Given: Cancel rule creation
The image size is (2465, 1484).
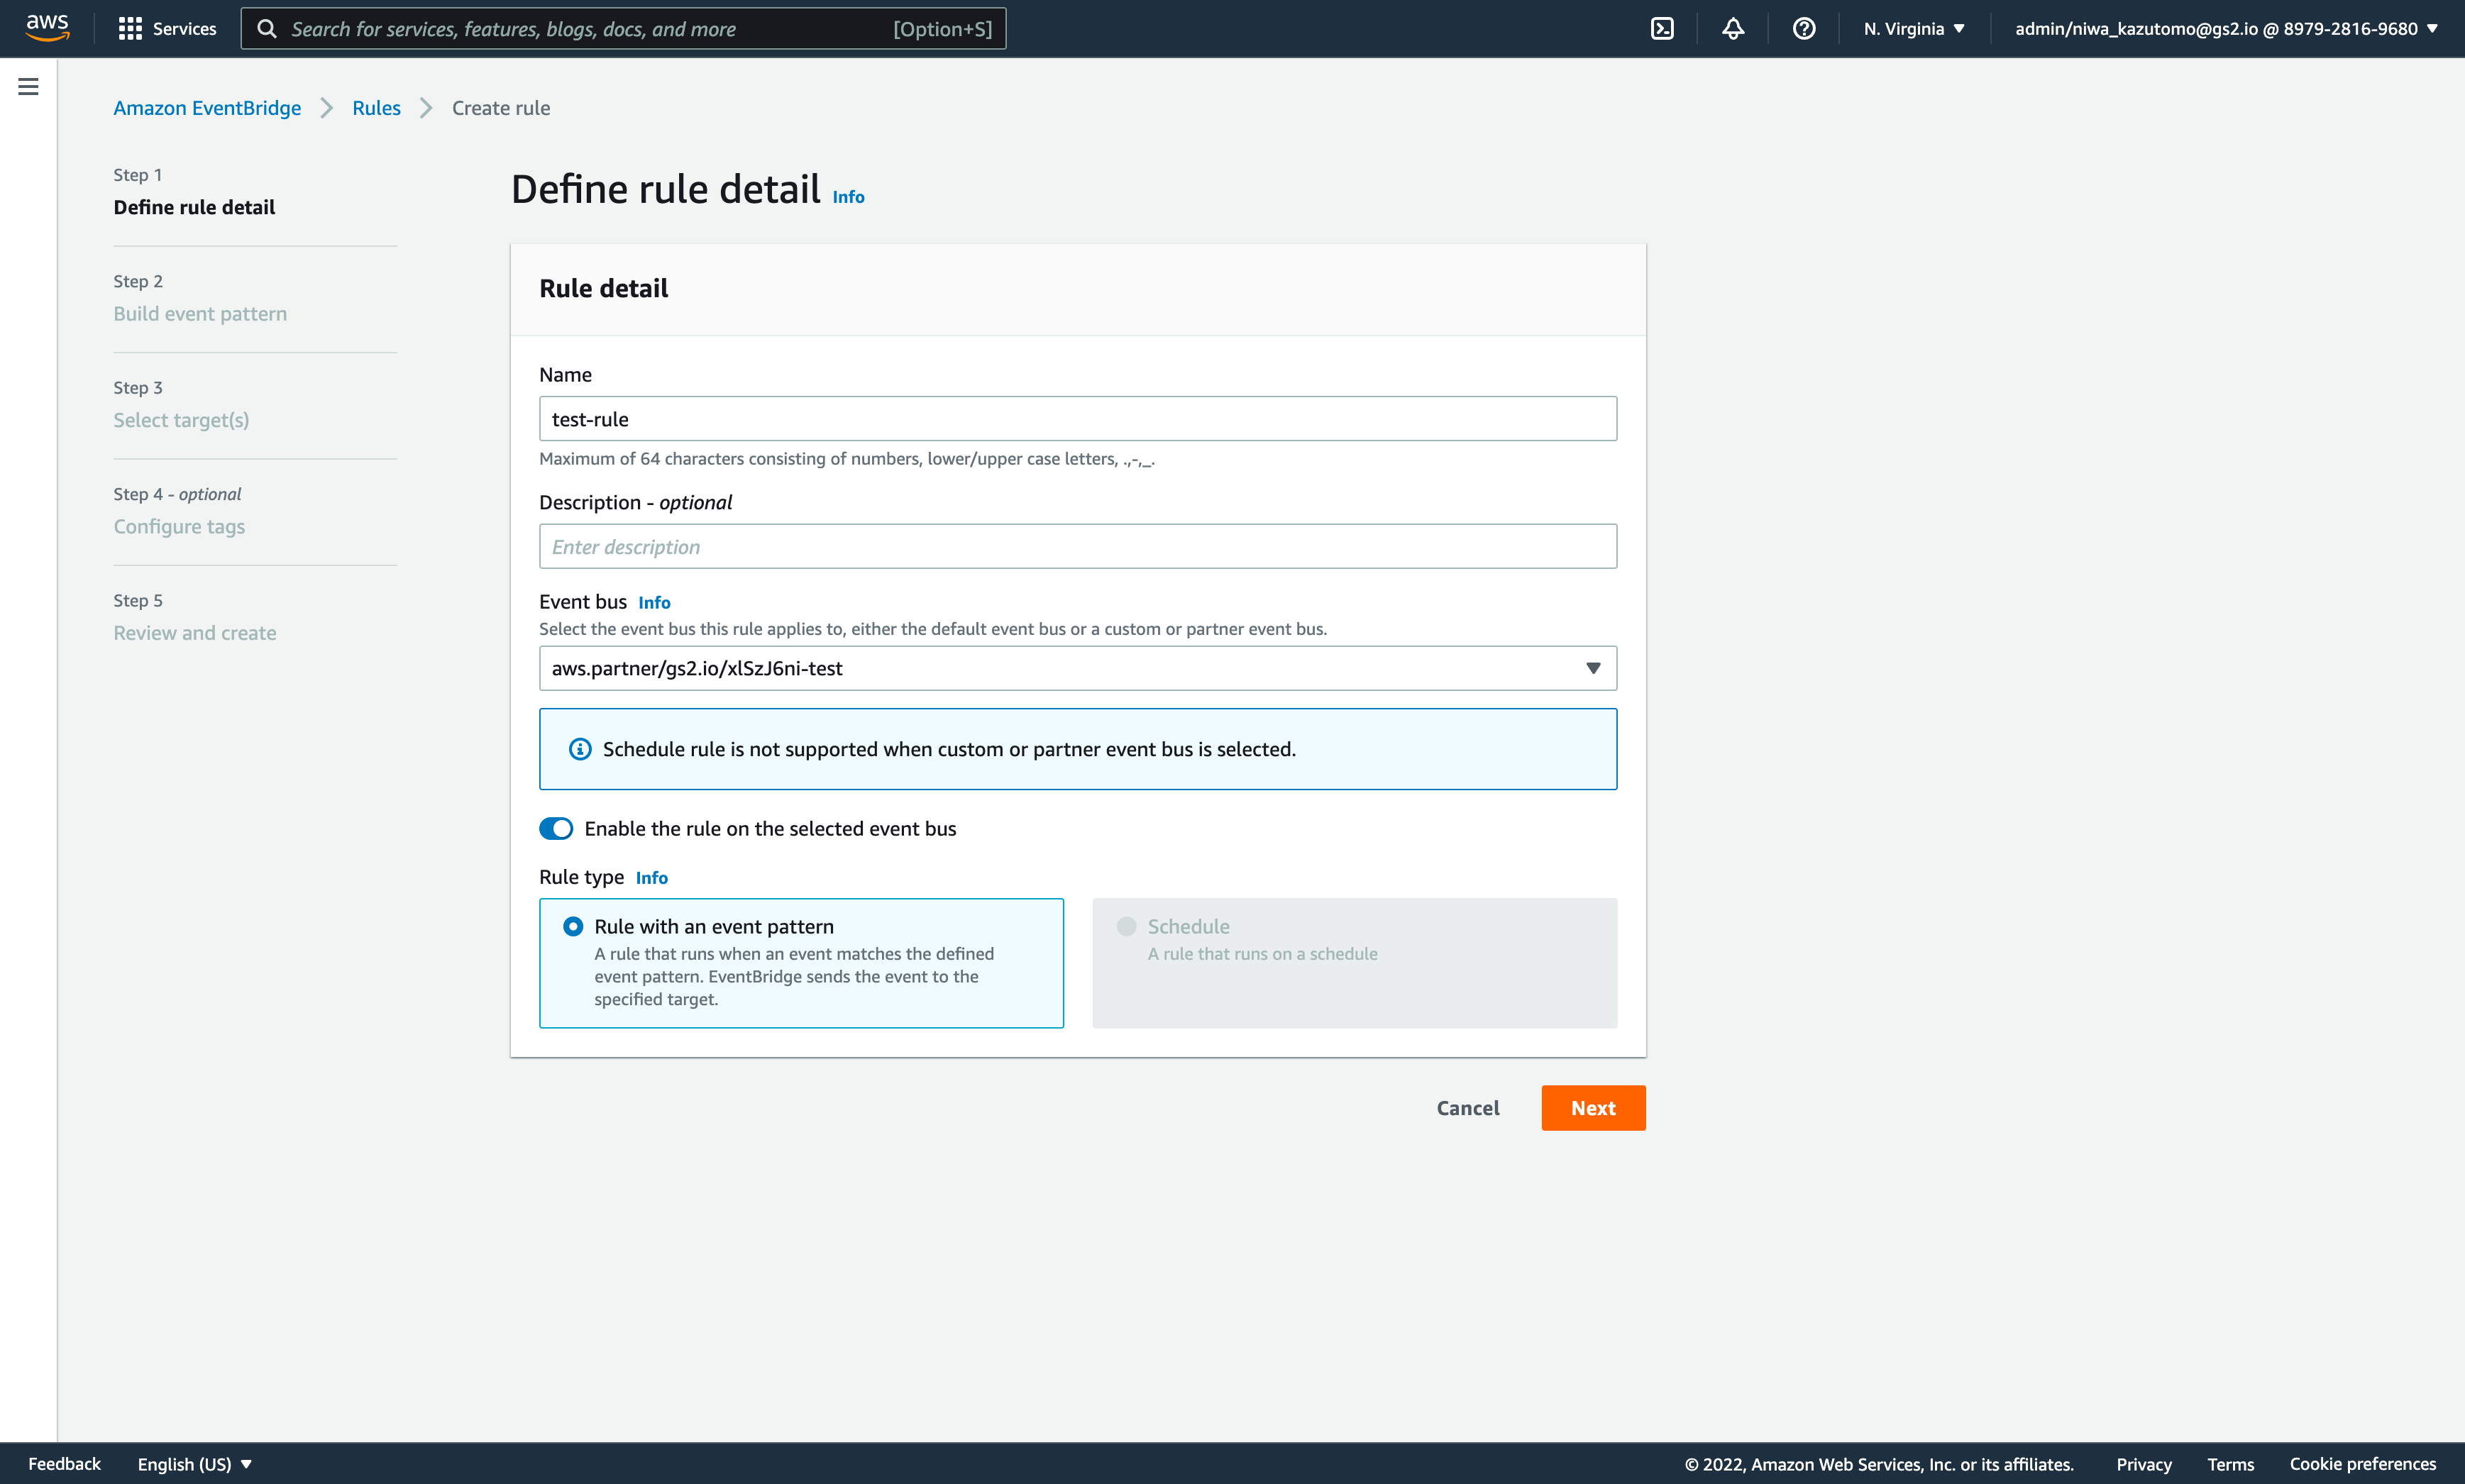Looking at the screenshot, I should [x=1468, y=1109].
